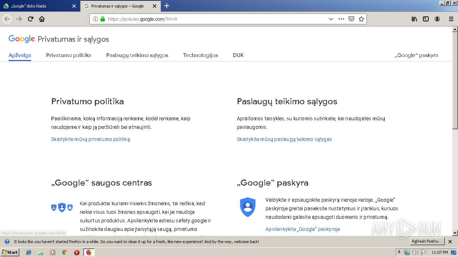Click the green secure connection padlock
Screen dimensions: 458x257
[103, 19]
